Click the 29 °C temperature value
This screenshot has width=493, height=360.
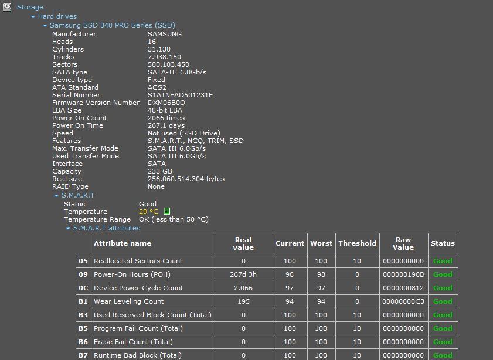[149, 212]
